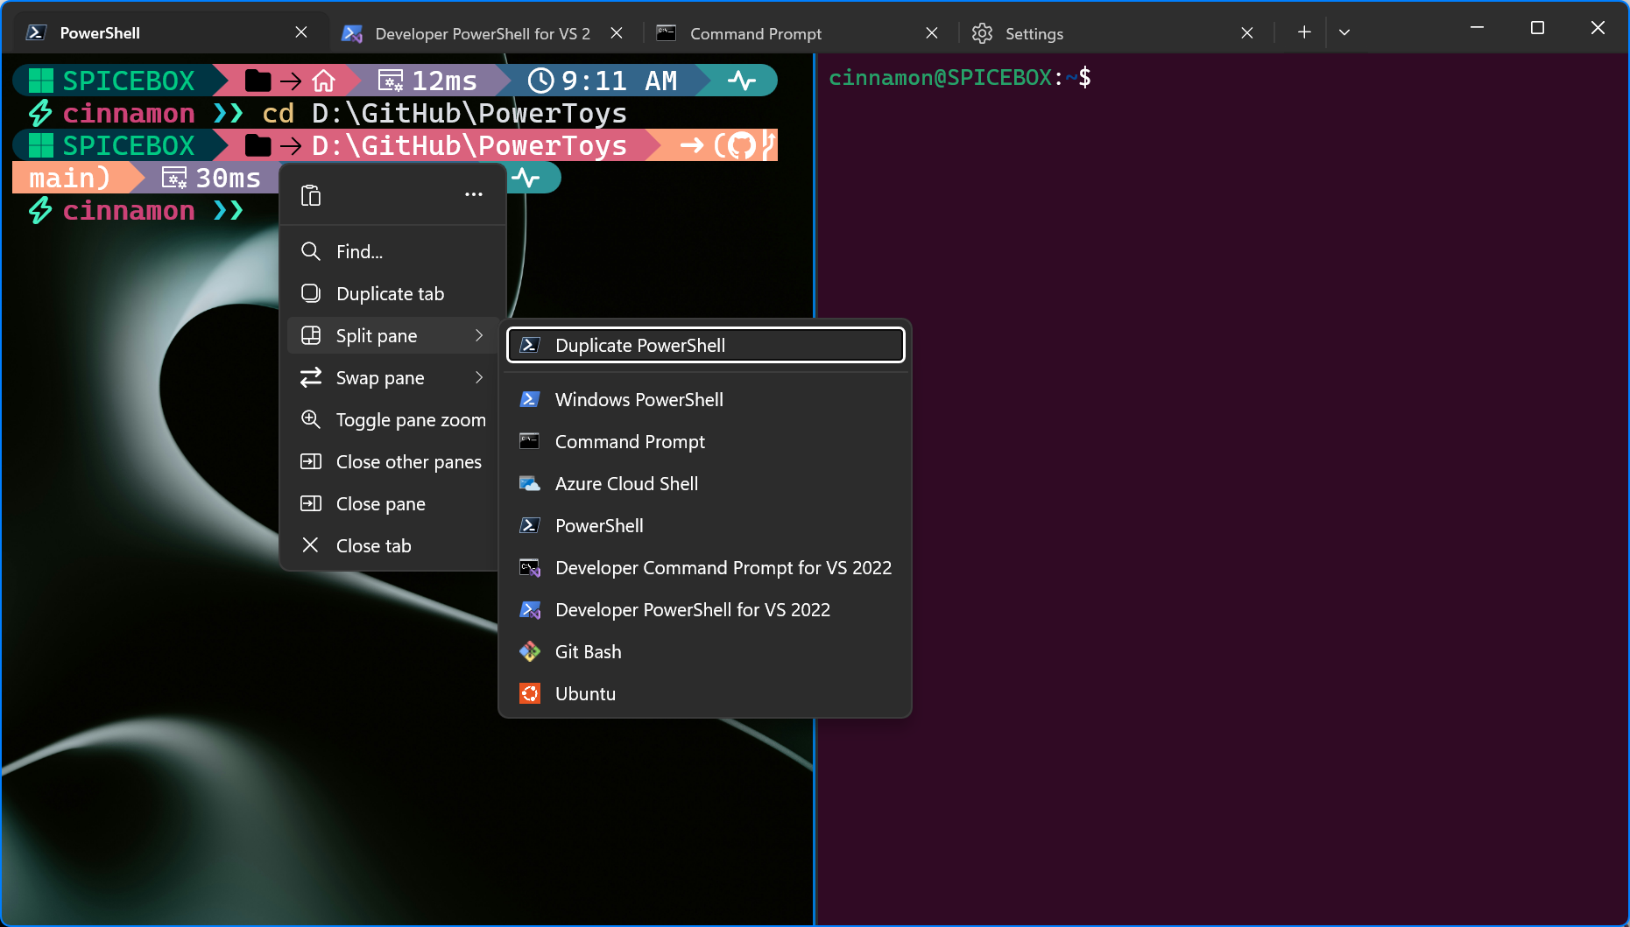Select Duplicate PowerShell in the submenu
Viewport: 1630px width, 927px height.
[705, 345]
